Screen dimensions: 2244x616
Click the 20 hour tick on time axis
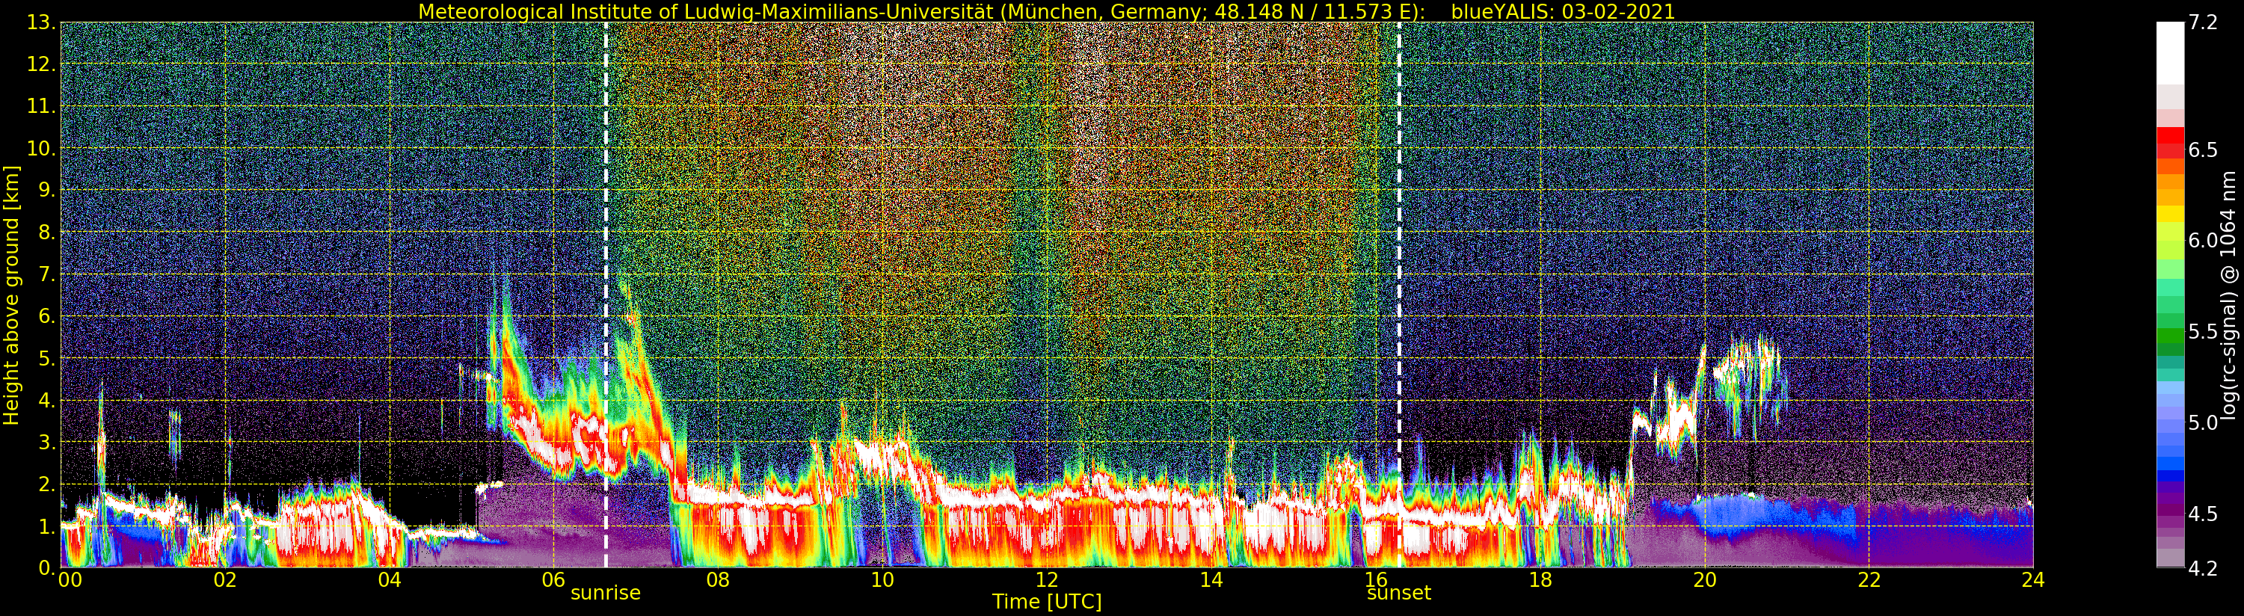pos(1704,580)
